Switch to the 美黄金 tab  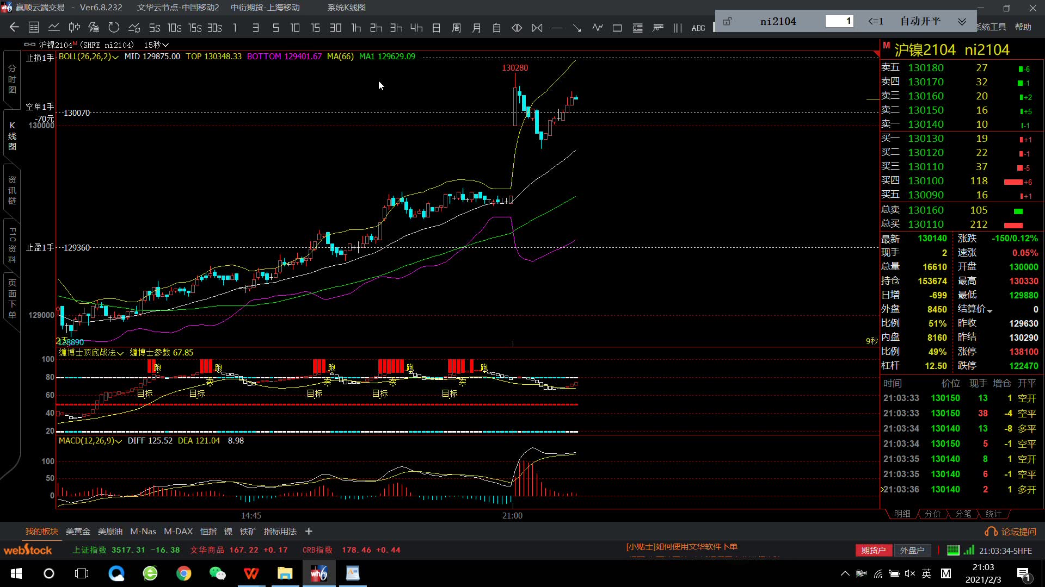point(78,532)
